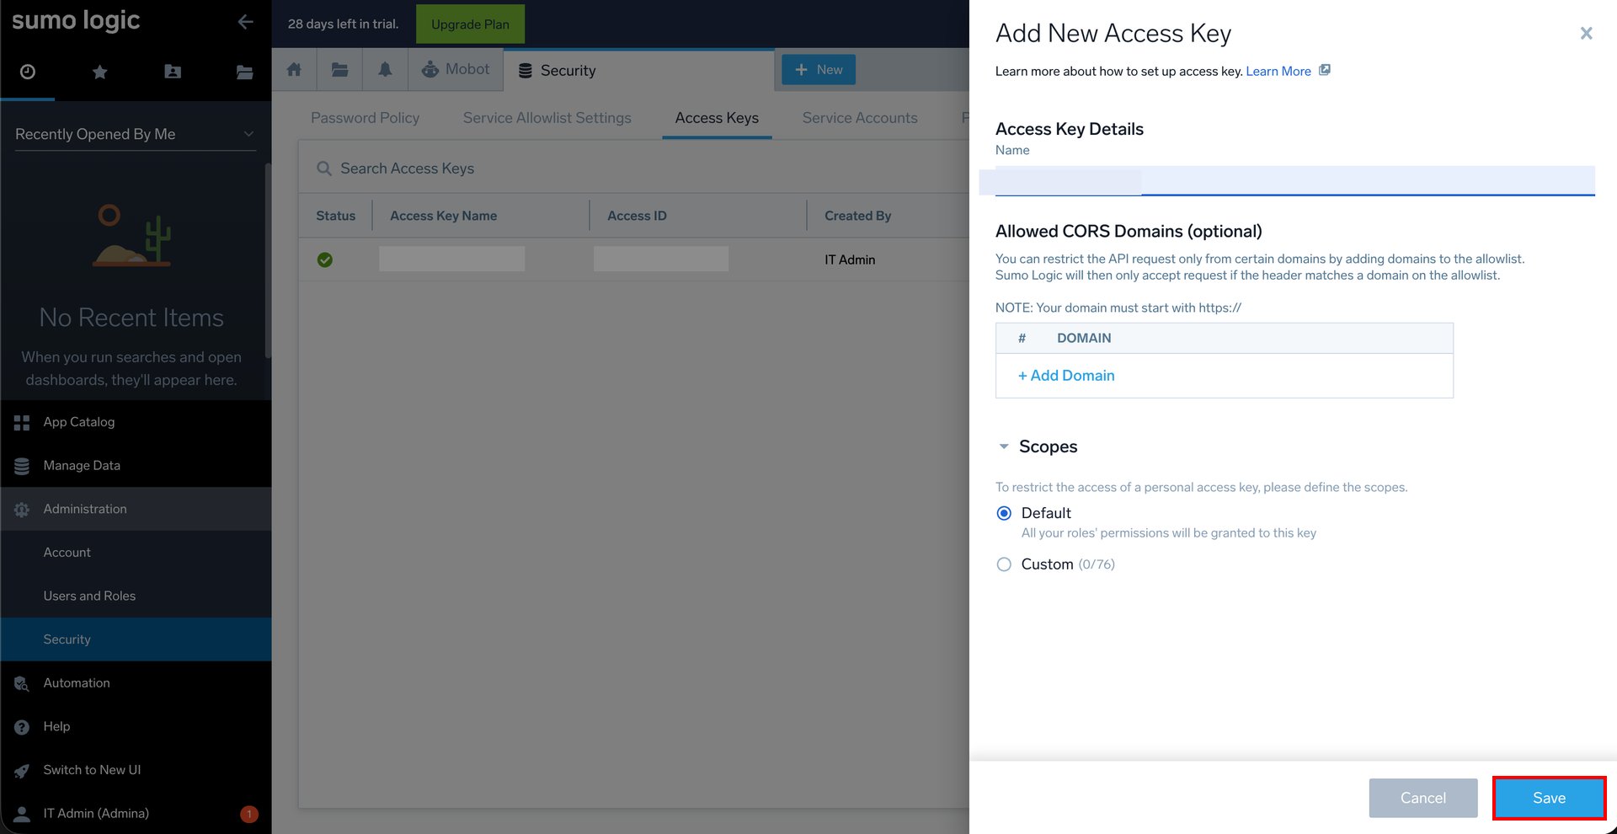This screenshot has height=834, width=1617.
Task: Click the notification badge next to IT Admin
Action: click(249, 814)
